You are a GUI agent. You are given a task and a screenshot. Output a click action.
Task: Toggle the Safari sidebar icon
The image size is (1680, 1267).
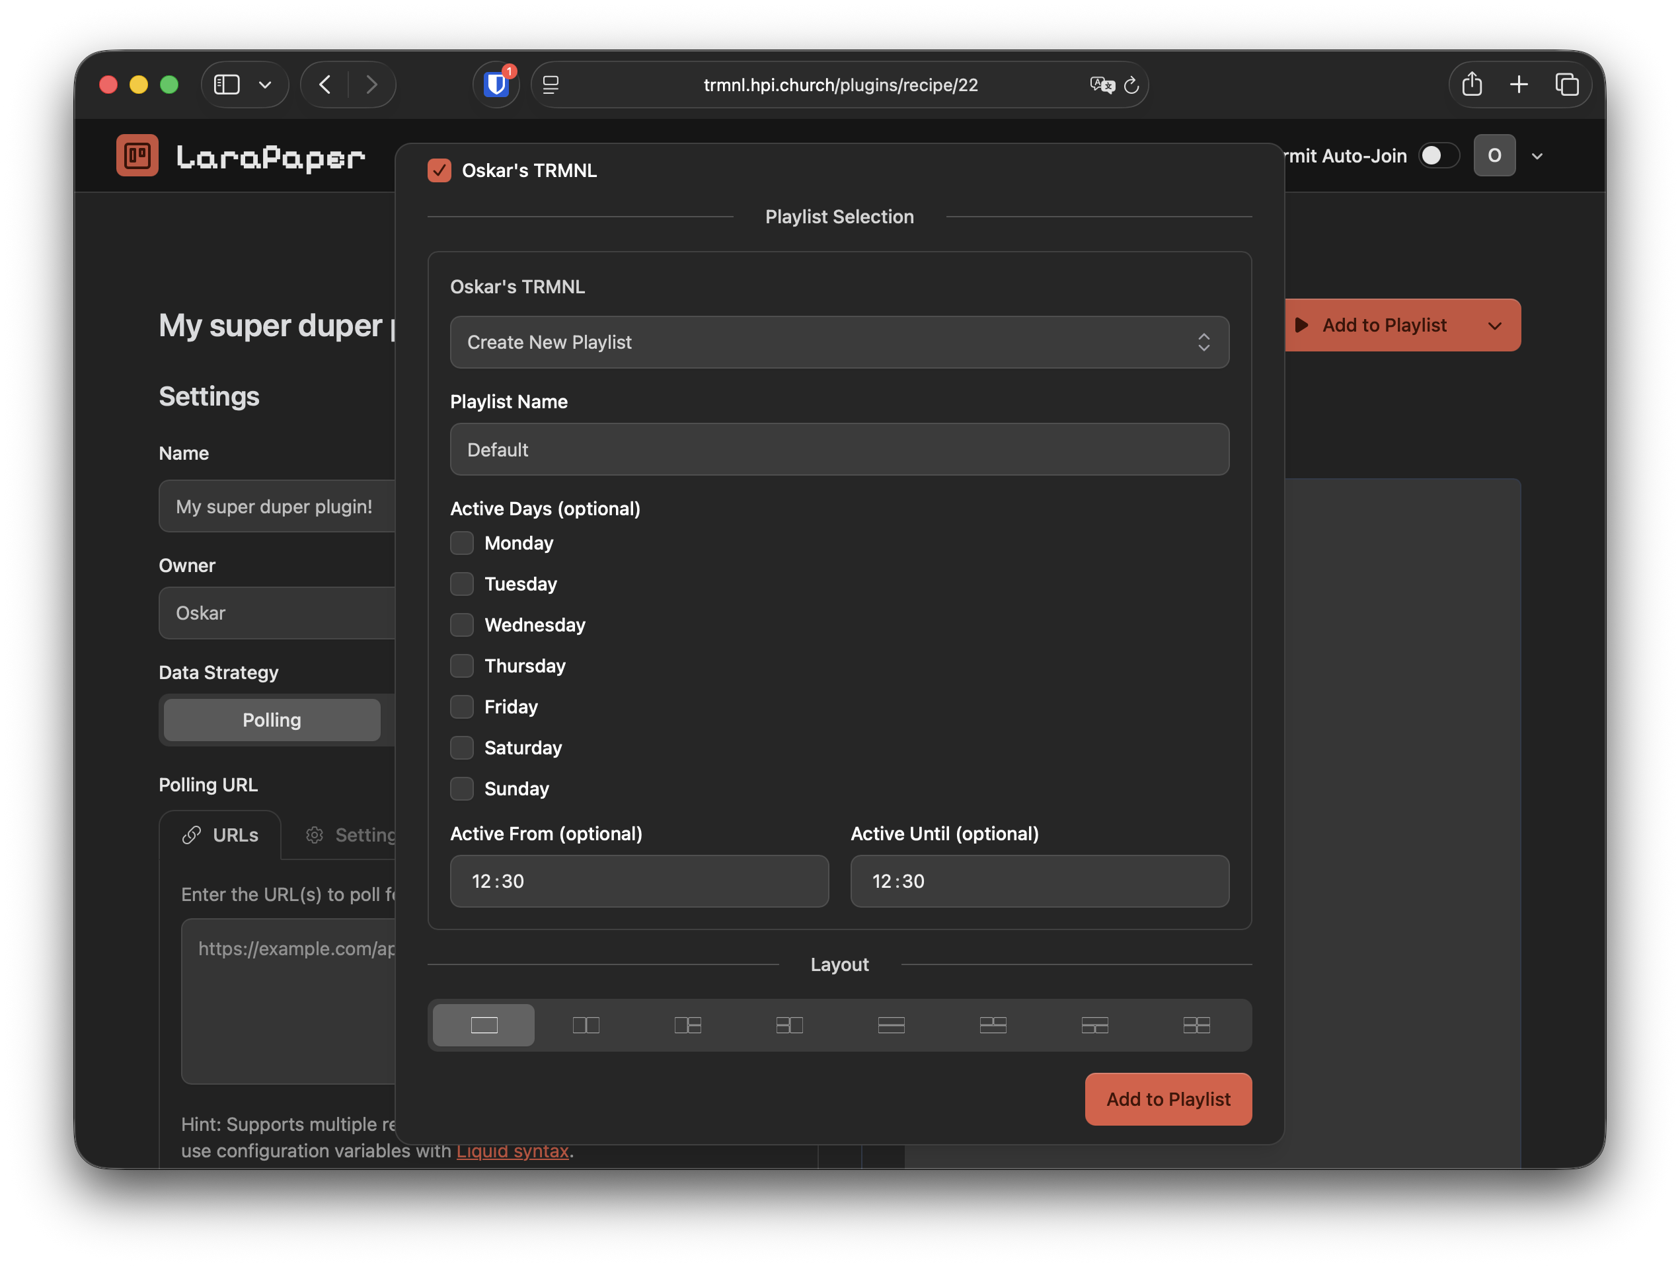tap(226, 85)
